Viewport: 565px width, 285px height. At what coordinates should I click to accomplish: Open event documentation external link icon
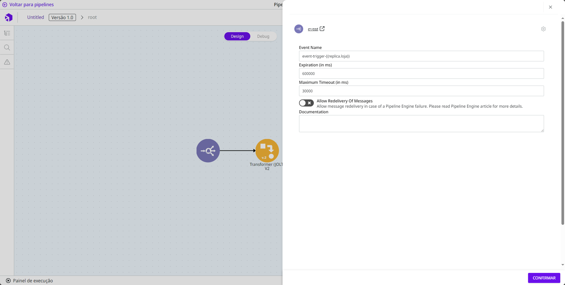(x=322, y=29)
